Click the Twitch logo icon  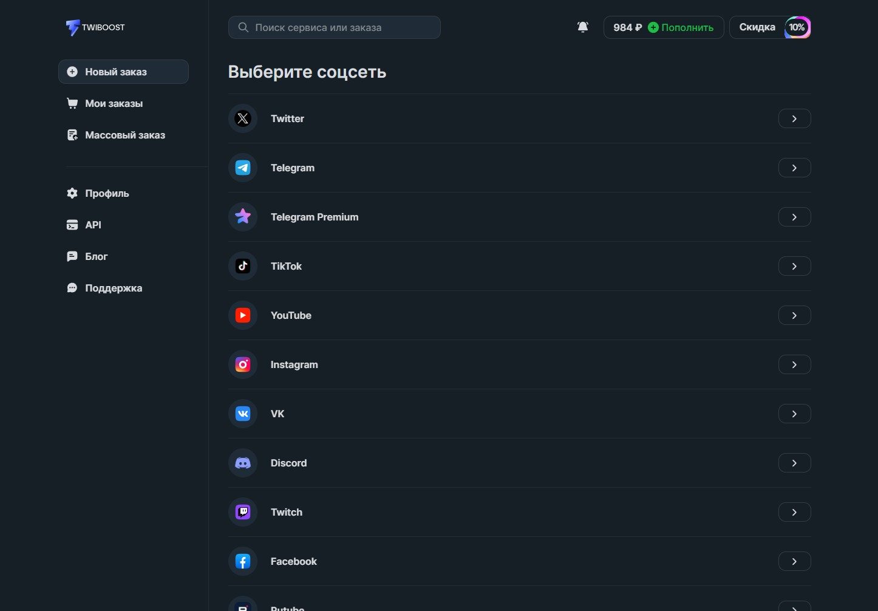(x=243, y=512)
